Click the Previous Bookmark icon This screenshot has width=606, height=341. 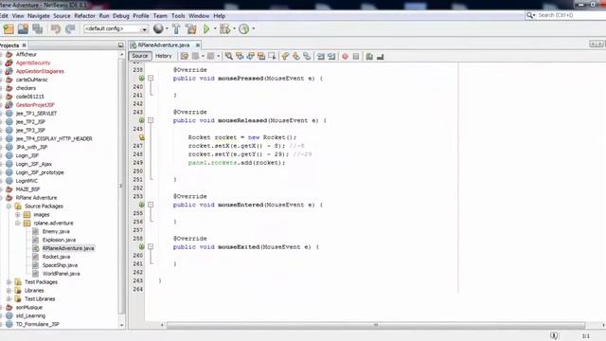[285, 57]
